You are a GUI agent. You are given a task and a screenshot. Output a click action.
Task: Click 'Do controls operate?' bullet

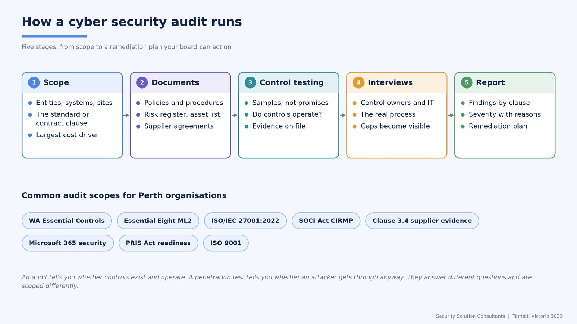(x=287, y=114)
